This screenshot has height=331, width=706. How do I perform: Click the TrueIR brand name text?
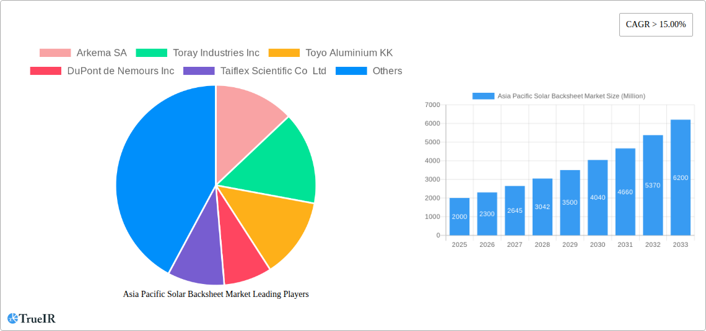coord(37,319)
